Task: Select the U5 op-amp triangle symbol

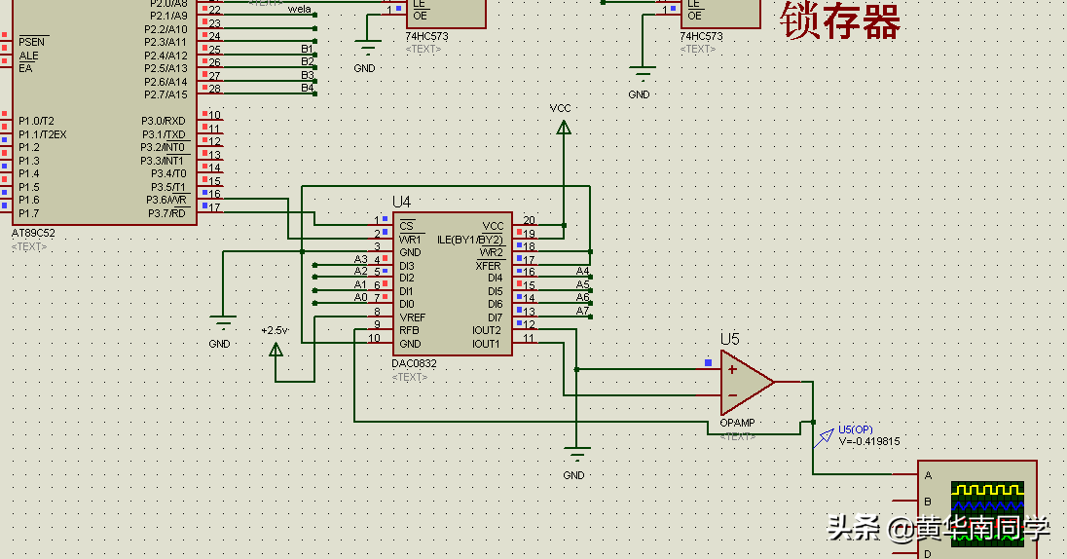Action: pyautogui.click(x=747, y=382)
